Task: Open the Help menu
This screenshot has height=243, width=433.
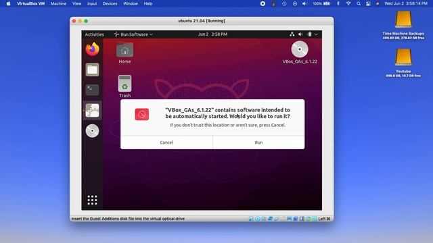Action: tap(148, 3)
